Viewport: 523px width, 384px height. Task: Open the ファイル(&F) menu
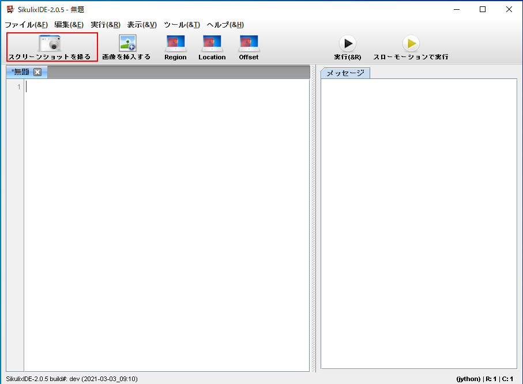(26, 25)
